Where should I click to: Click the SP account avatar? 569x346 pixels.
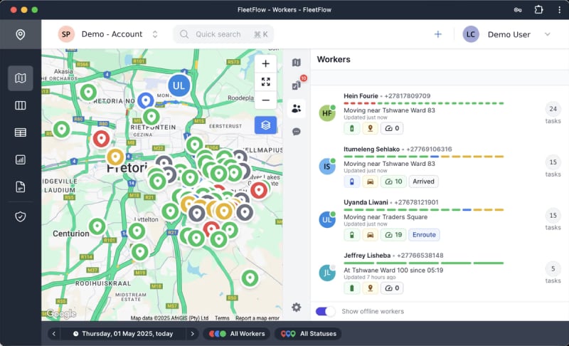tap(66, 34)
